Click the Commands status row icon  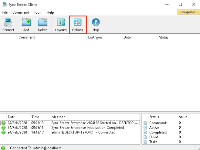point(145,123)
